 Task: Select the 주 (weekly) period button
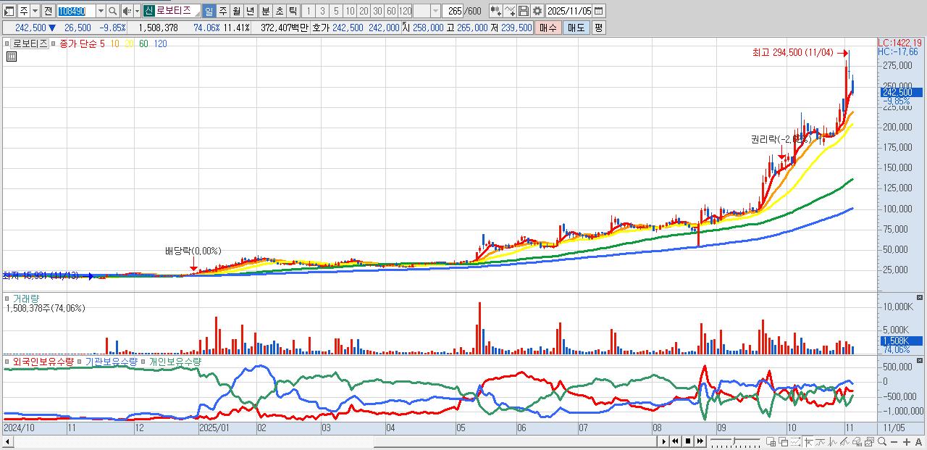(222, 11)
